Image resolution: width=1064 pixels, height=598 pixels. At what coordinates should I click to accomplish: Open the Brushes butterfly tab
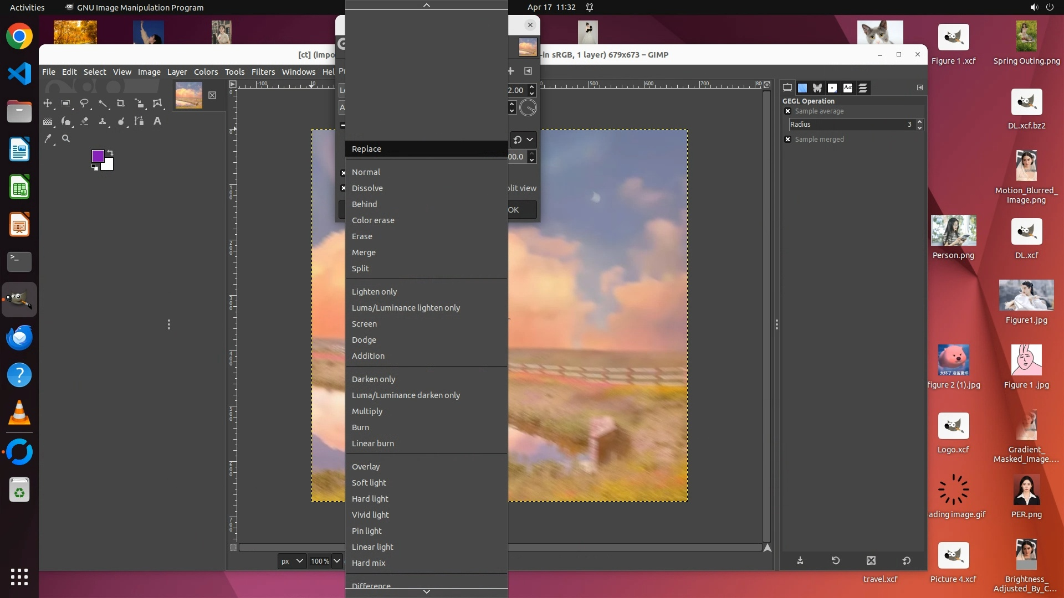point(817,88)
